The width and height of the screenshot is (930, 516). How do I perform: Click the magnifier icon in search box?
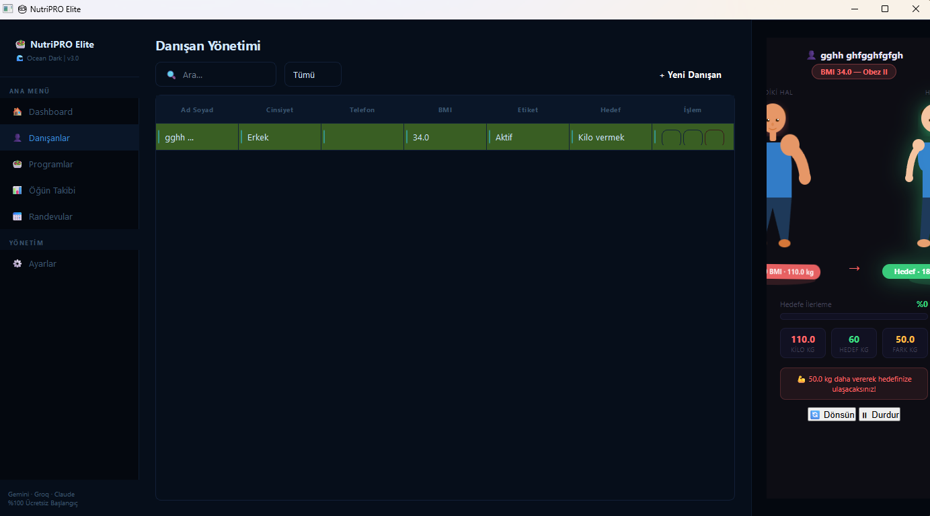(x=171, y=75)
